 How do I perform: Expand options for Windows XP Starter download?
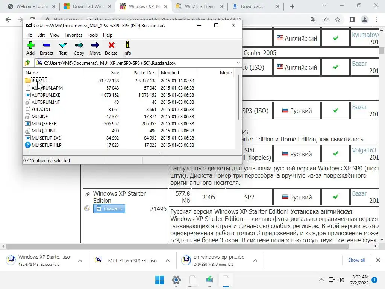point(80,260)
